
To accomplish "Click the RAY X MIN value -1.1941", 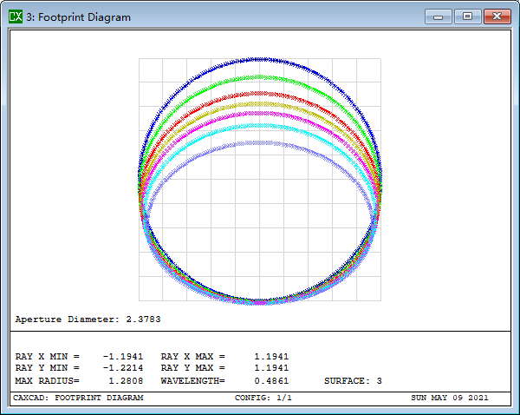I will pos(123,357).
